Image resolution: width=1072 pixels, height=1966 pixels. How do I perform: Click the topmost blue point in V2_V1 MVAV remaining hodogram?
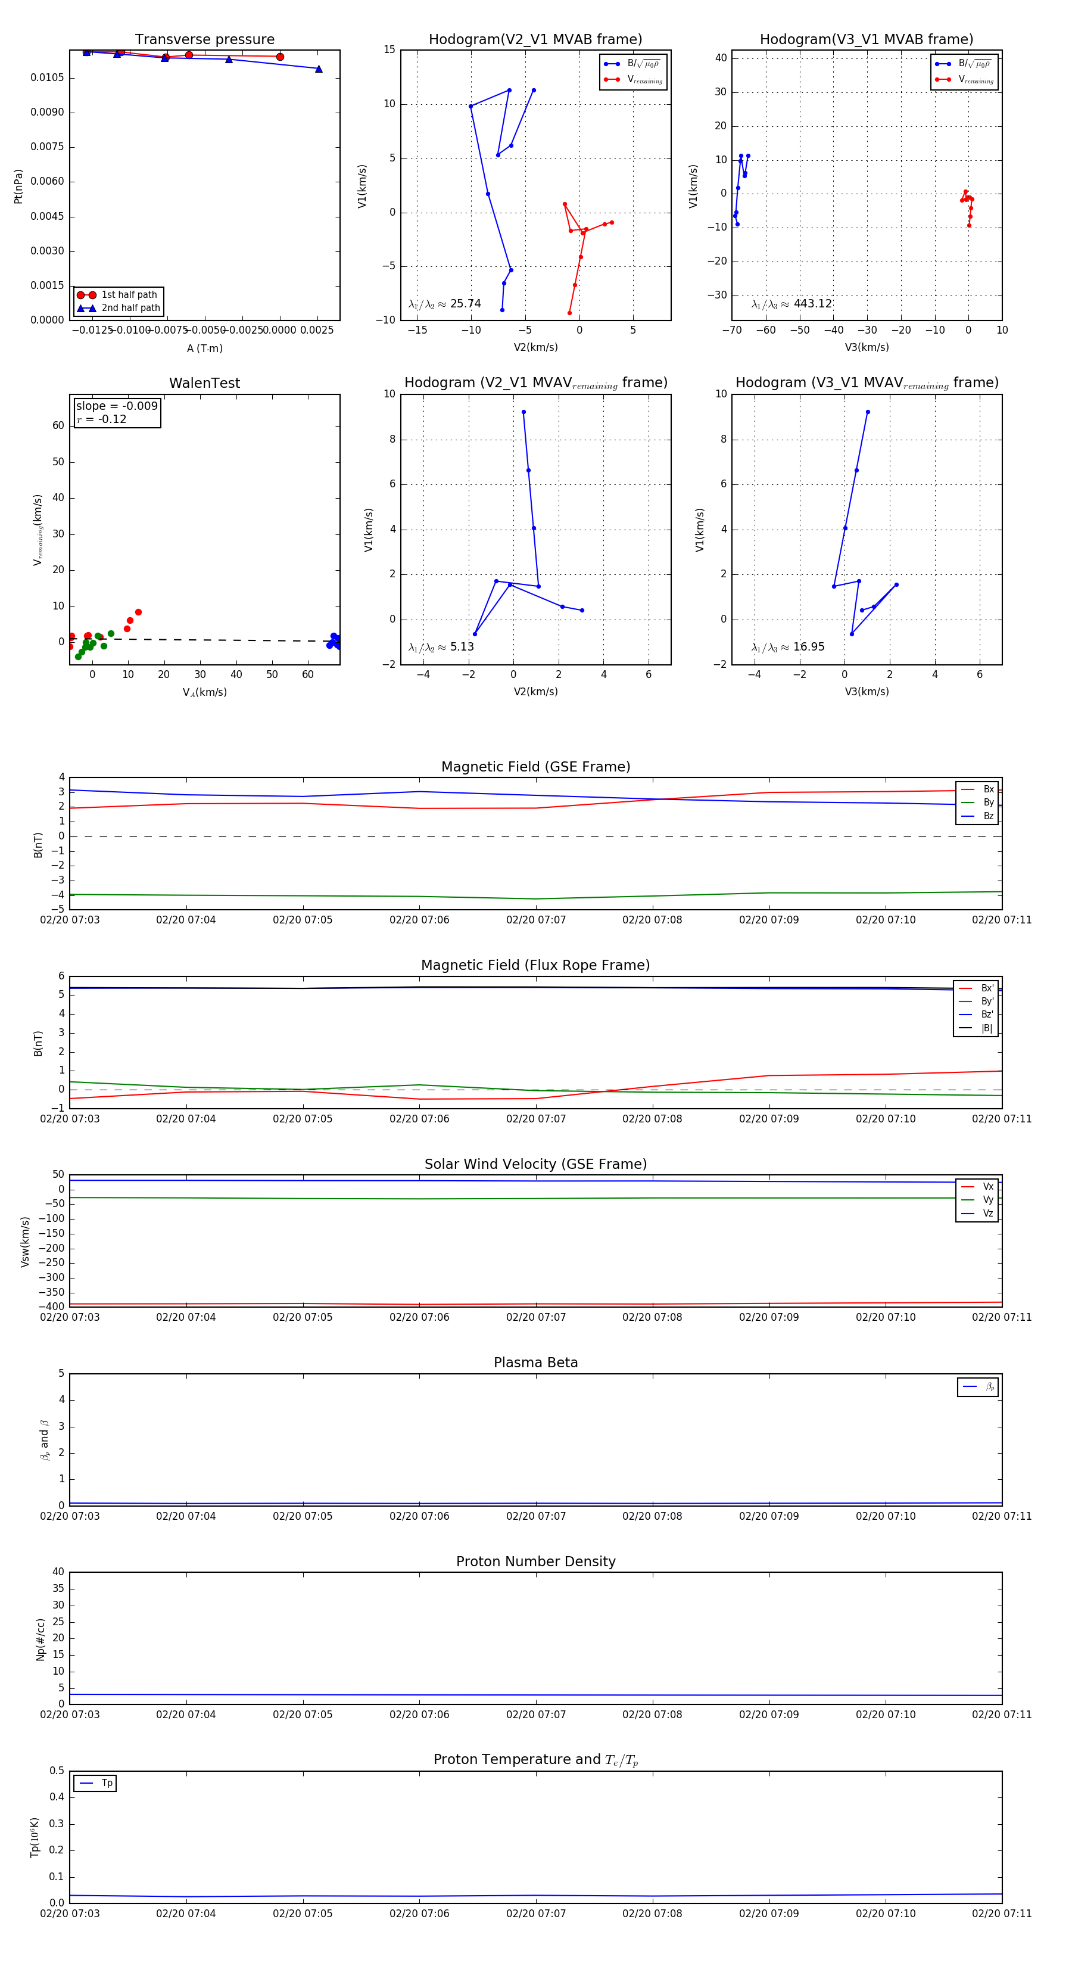tap(523, 412)
